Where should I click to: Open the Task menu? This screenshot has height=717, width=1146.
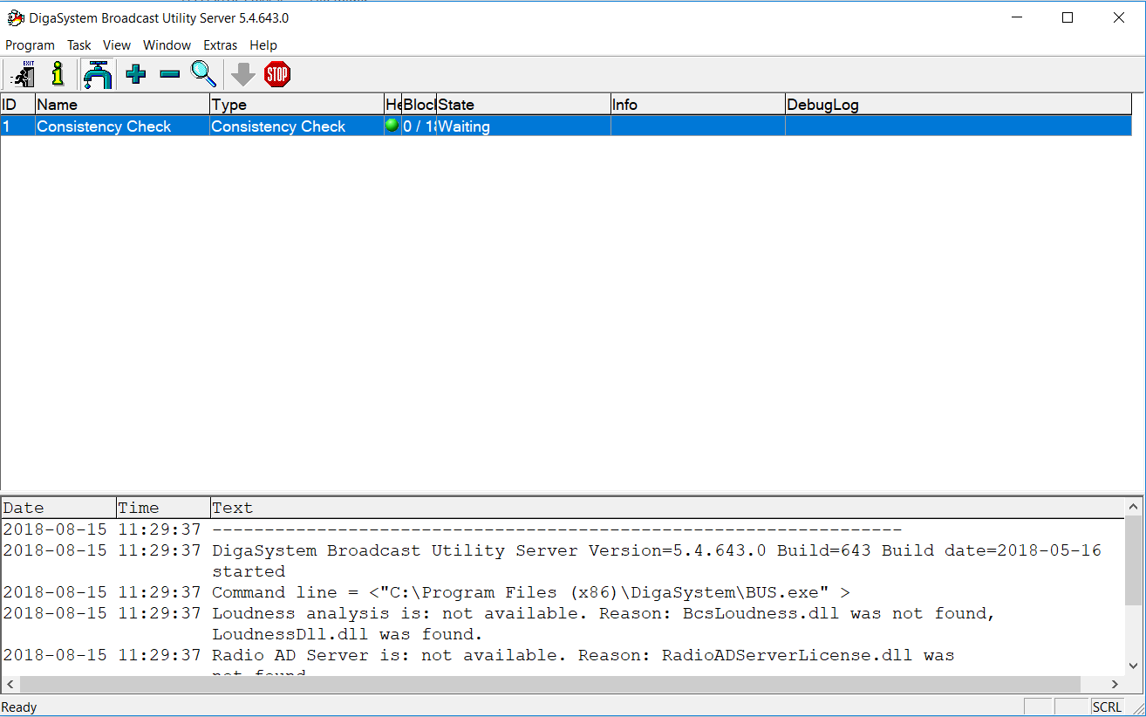79,45
